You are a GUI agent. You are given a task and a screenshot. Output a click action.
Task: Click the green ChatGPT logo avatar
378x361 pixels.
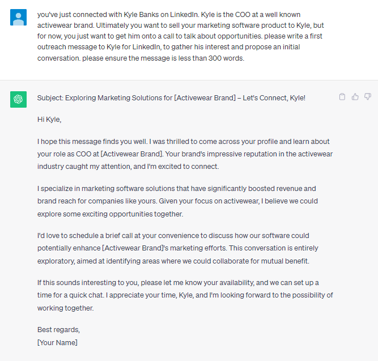pos(18,99)
